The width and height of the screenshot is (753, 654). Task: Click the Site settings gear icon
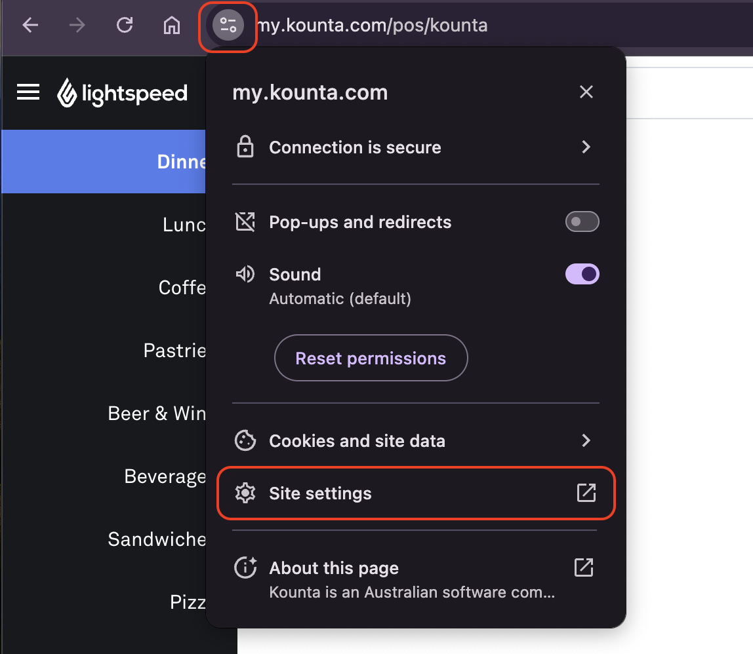[x=245, y=493]
